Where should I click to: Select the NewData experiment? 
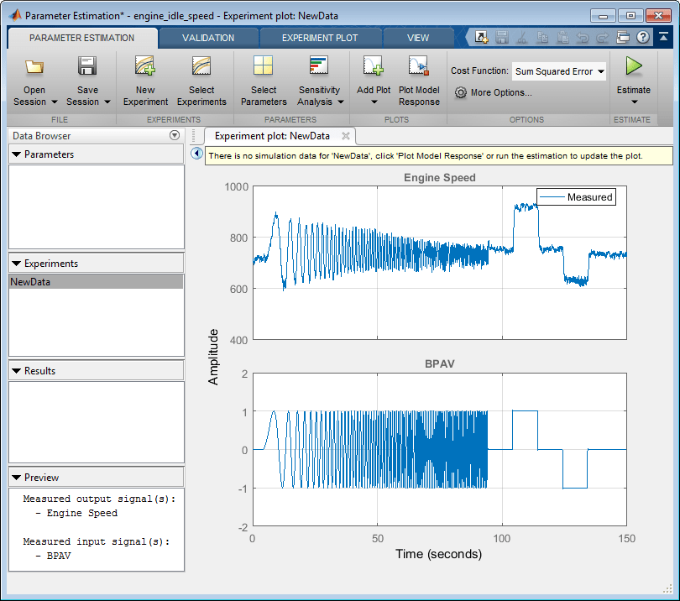point(30,282)
